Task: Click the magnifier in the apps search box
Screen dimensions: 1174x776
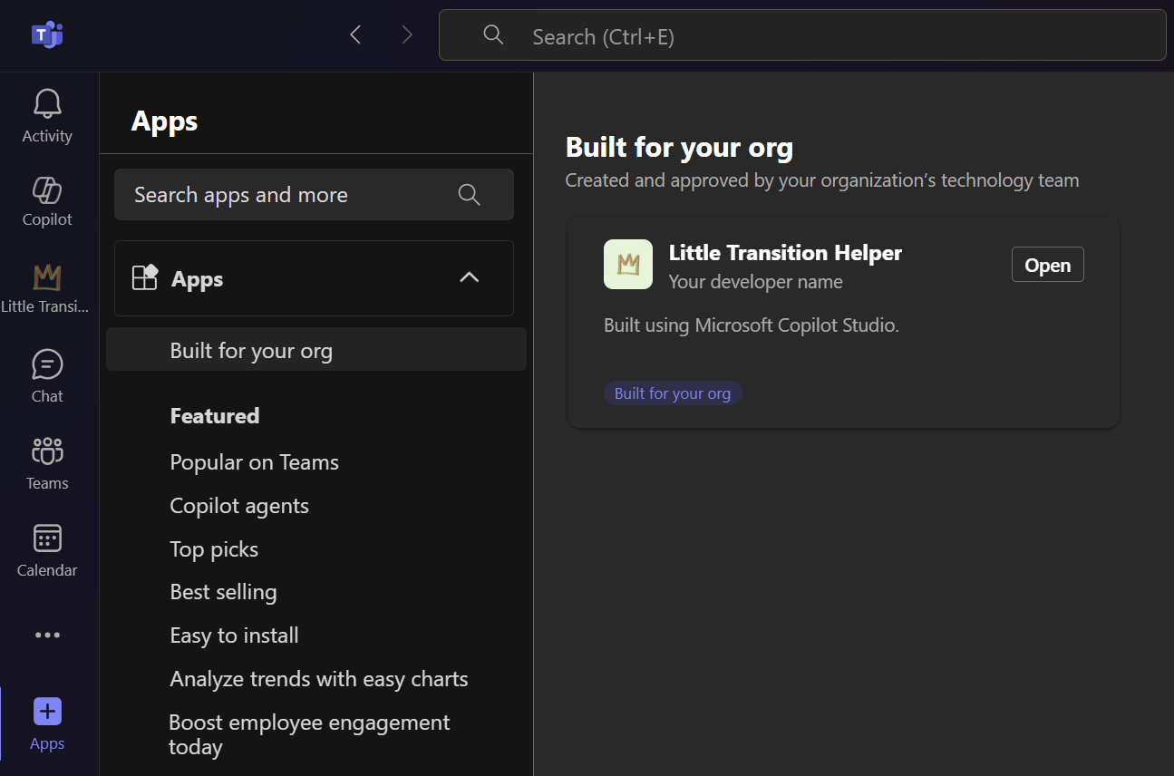Action: coord(469,194)
